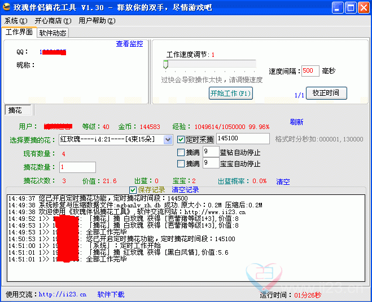
Task: Click experience value 1049614/1050000
Action: [x=220, y=127]
